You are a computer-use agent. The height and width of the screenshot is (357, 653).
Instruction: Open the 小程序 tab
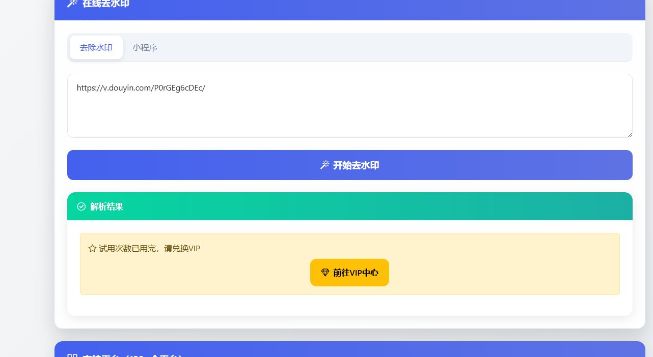click(145, 47)
